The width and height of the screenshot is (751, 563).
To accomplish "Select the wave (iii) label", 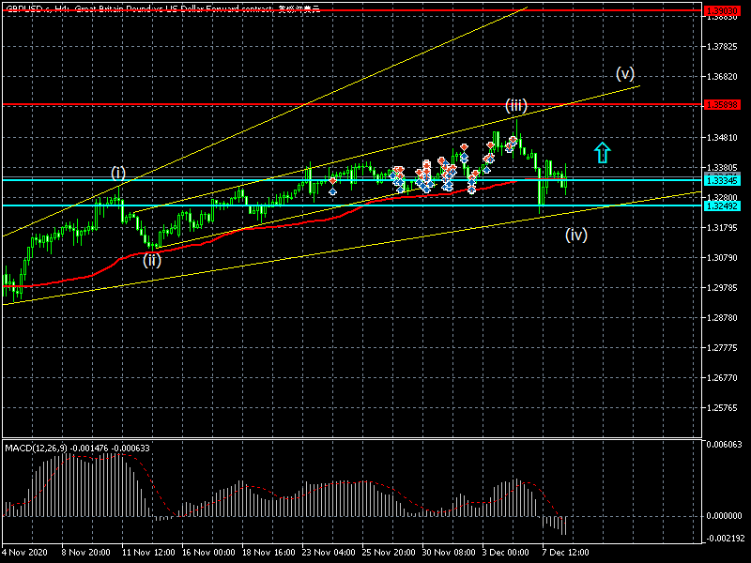I will tap(515, 105).
